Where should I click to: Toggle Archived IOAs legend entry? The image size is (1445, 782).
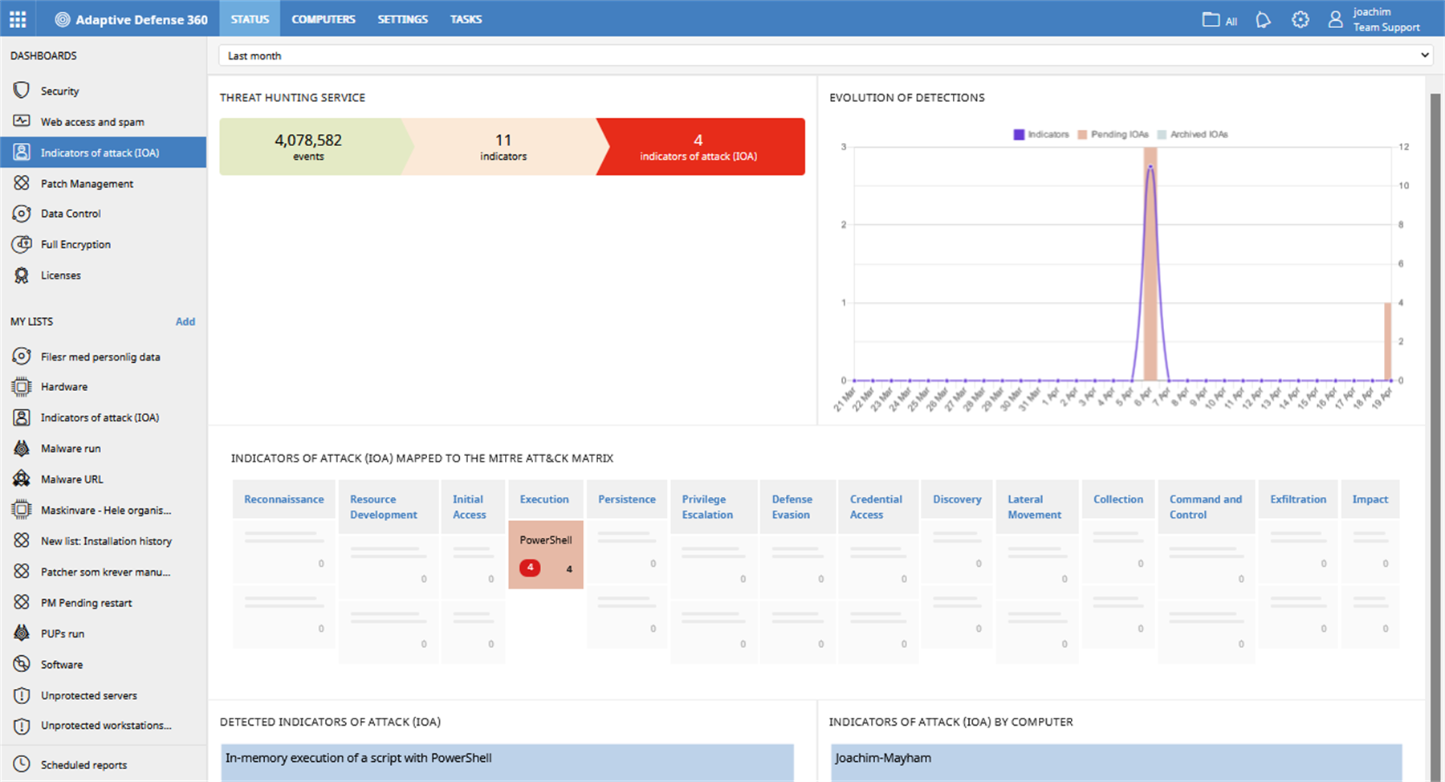(1192, 134)
